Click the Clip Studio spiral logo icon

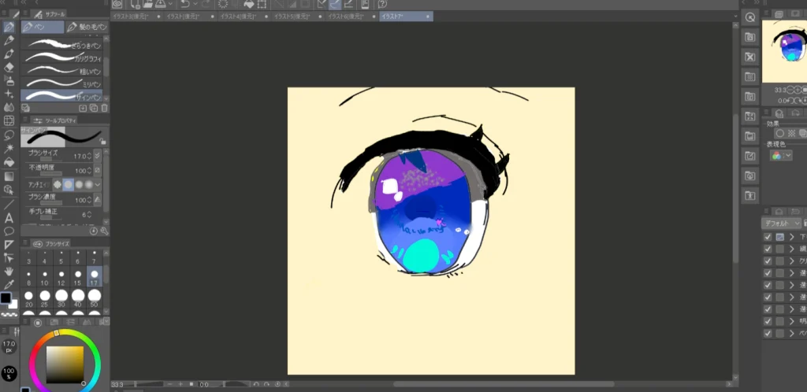117,4
